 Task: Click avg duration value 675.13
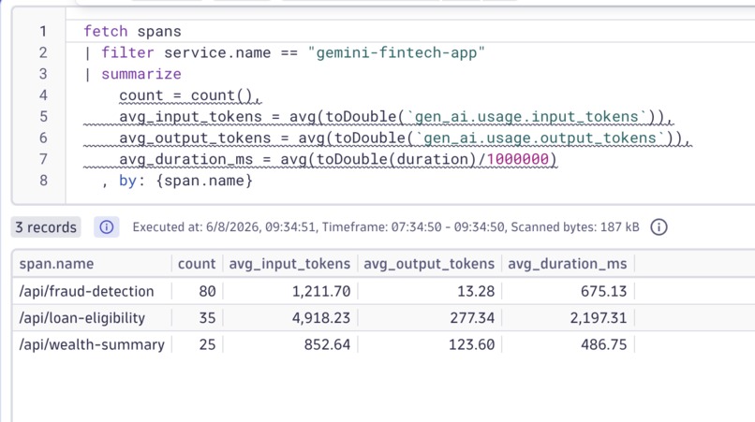(604, 291)
